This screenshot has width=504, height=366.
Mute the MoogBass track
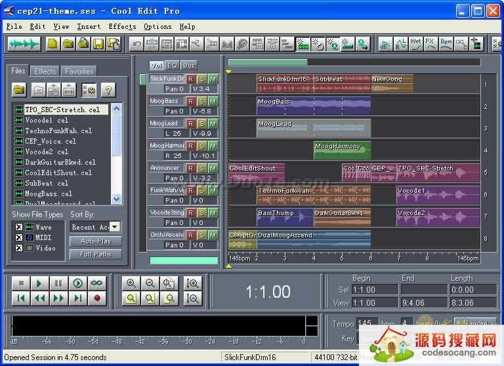[213, 101]
